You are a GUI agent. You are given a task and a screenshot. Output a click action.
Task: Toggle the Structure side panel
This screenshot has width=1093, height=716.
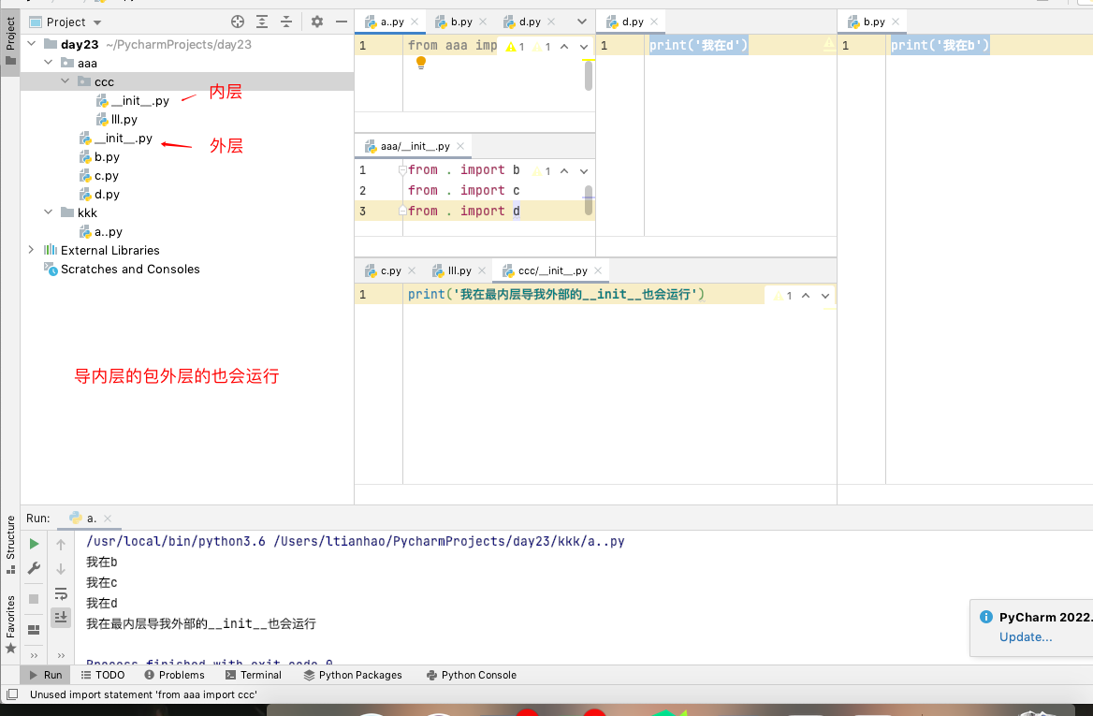[10, 544]
